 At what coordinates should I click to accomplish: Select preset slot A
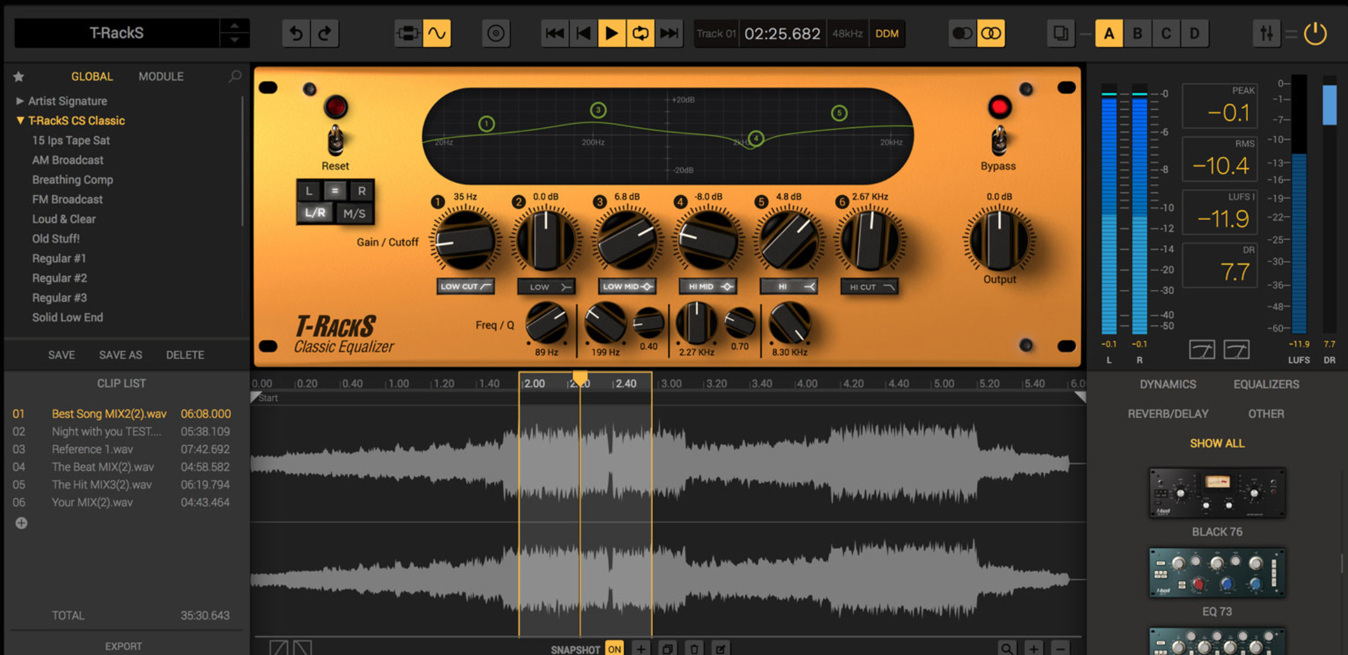tap(1109, 33)
